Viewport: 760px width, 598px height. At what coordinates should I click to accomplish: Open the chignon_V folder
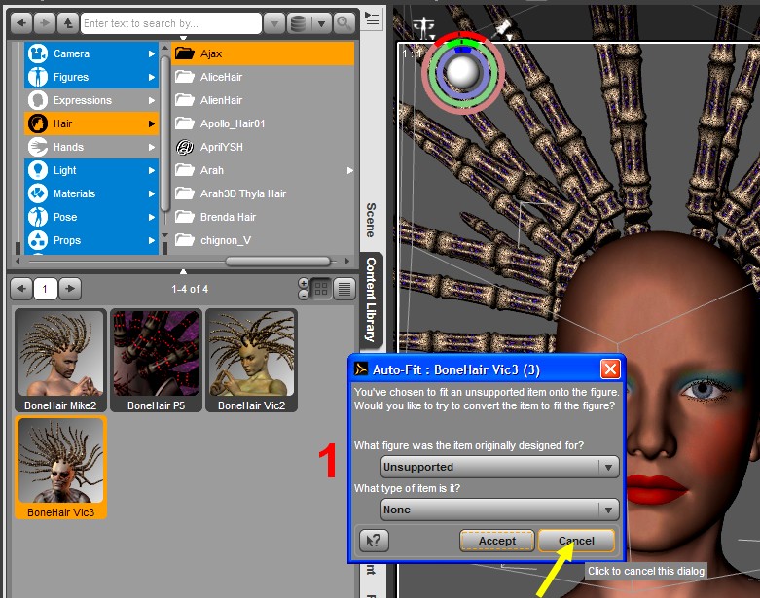pyautogui.click(x=263, y=240)
